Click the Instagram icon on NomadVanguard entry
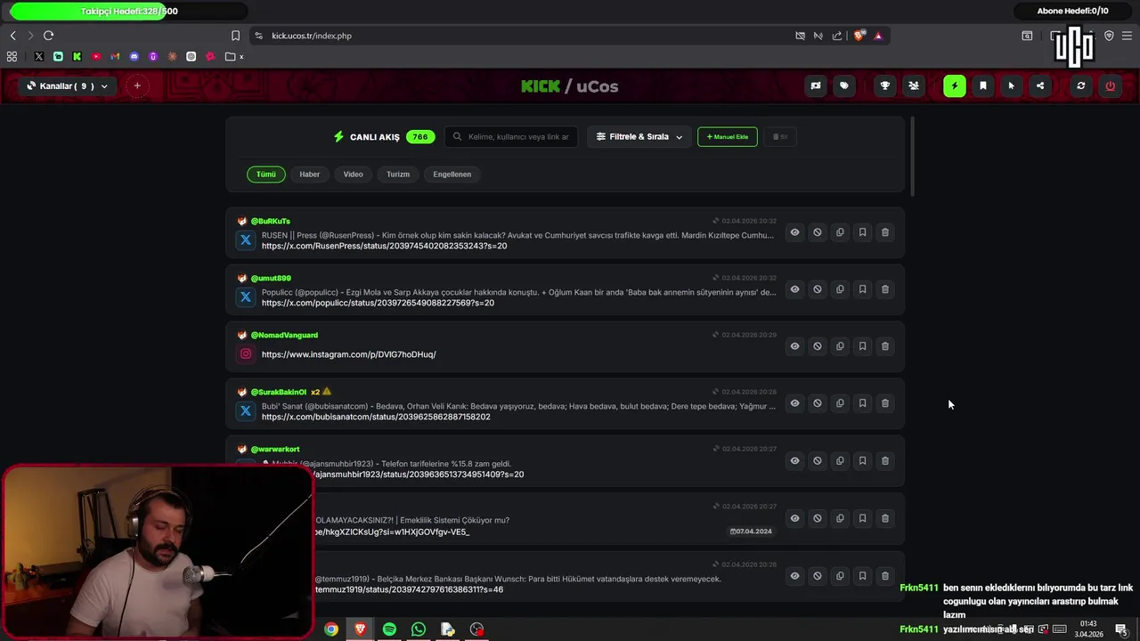This screenshot has width=1140, height=641. tap(246, 353)
